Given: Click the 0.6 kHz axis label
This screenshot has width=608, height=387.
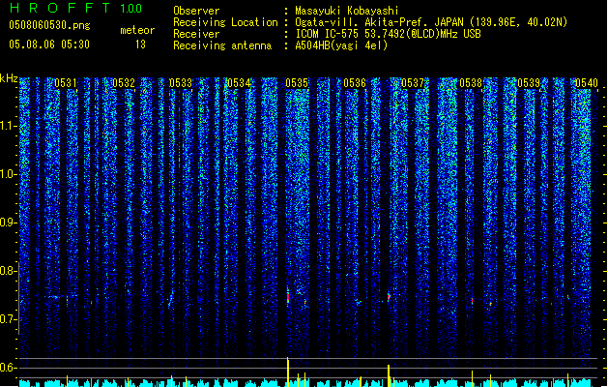Looking at the screenshot, I should 8,368.
